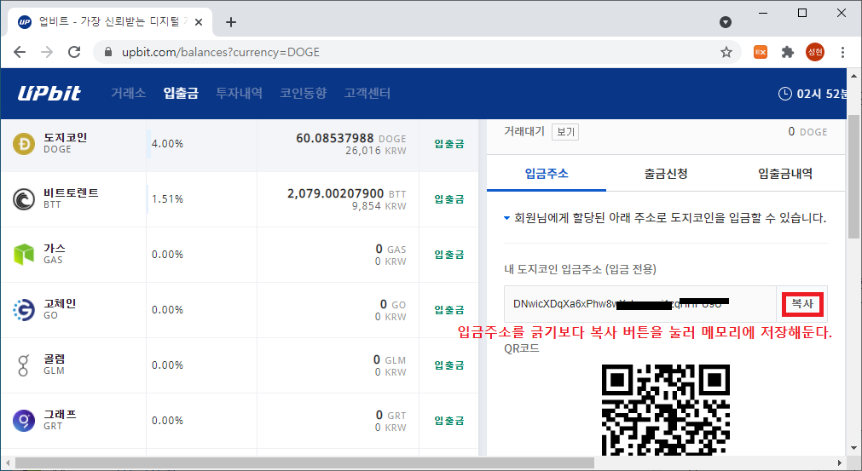862x471 pixels.
Task: Open a new browser tab
Action: click(x=231, y=22)
